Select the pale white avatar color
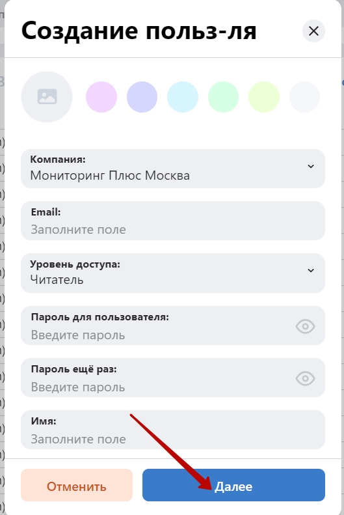This screenshot has height=515, width=344. (304, 97)
